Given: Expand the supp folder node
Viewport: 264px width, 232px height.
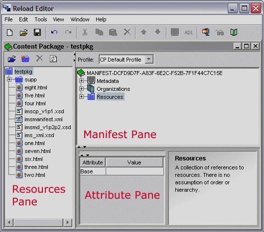Looking at the screenshot, I should tap(9, 79).
